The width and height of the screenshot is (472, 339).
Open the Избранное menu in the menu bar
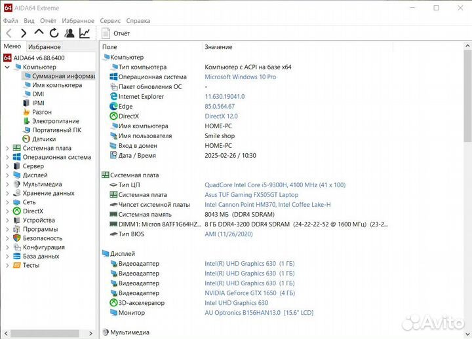pos(78,21)
